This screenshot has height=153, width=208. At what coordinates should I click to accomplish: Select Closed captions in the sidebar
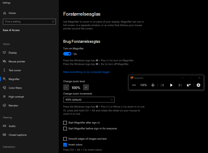tap(18, 135)
